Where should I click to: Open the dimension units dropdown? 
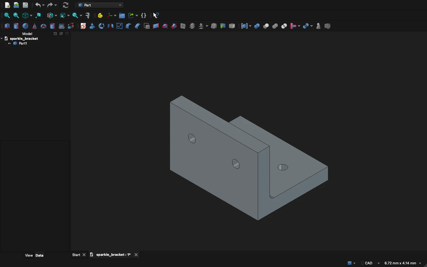pyautogui.click(x=403, y=263)
